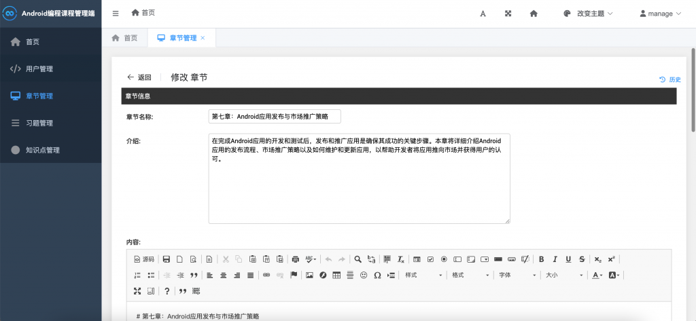Screen dimensions: 696x321
Task: Insert a numbered list
Action: [x=137, y=276]
